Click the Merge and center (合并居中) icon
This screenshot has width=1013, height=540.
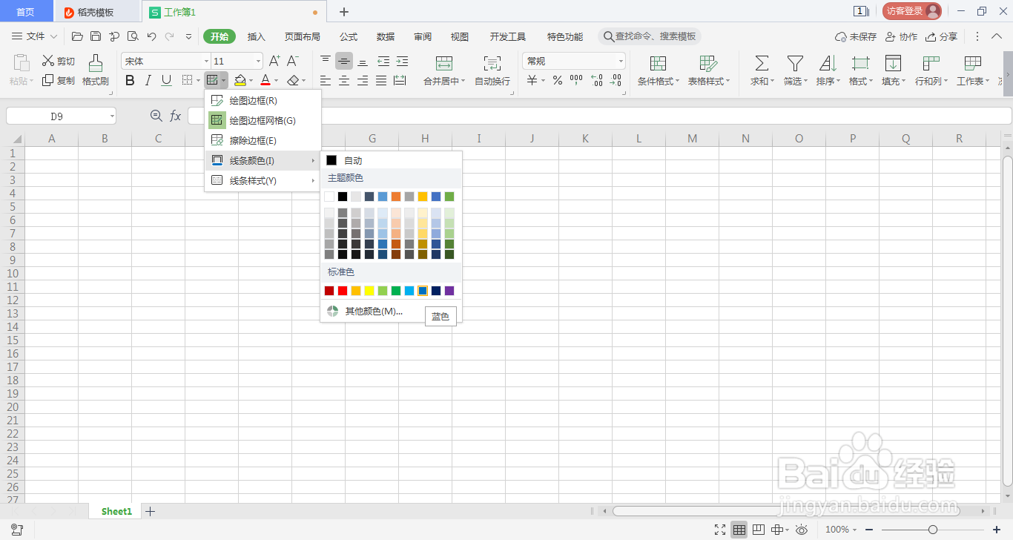coord(444,64)
